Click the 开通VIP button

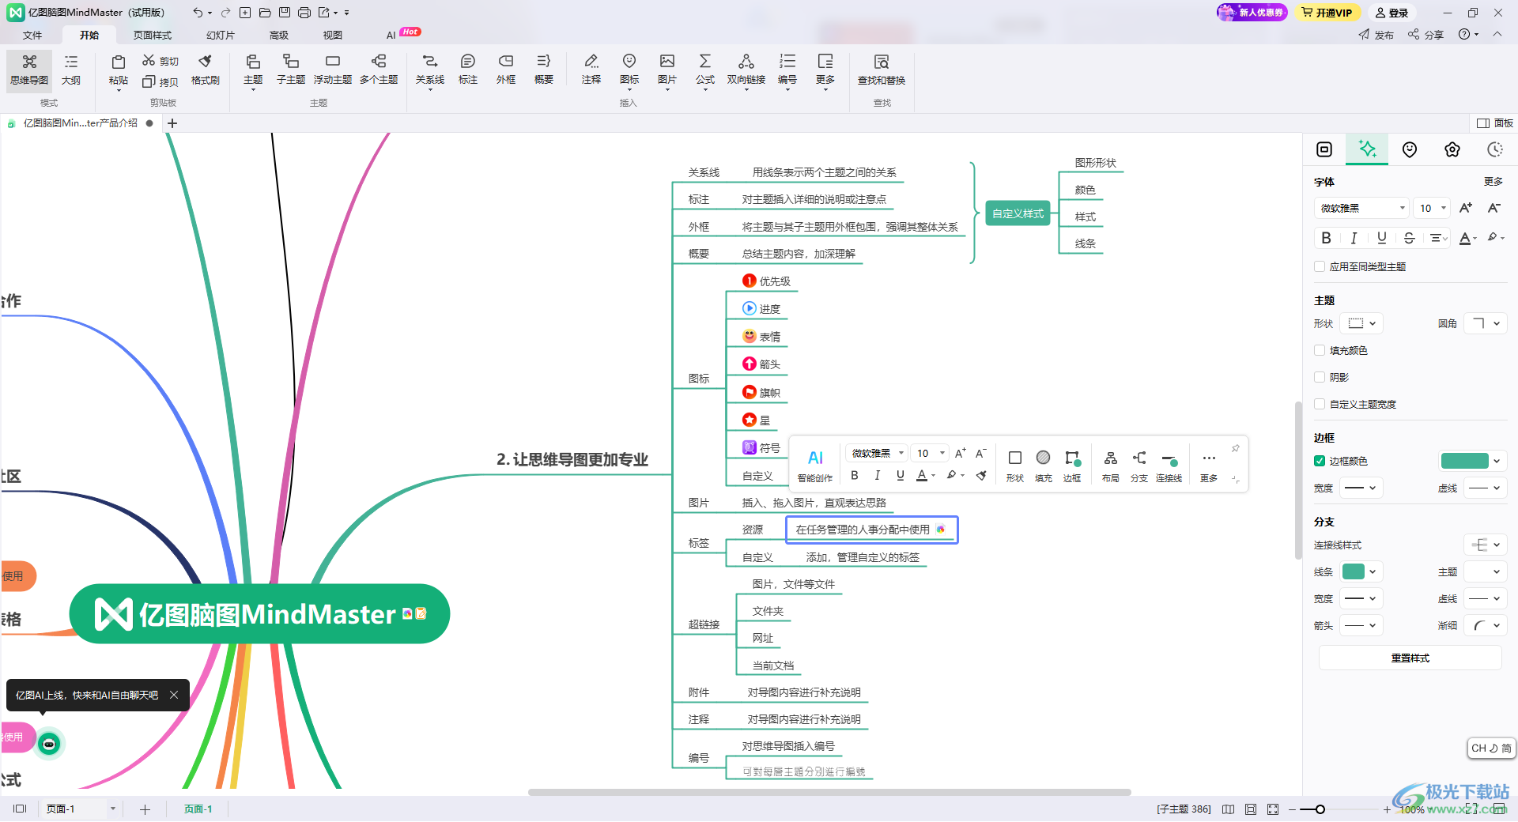(1327, 13)
